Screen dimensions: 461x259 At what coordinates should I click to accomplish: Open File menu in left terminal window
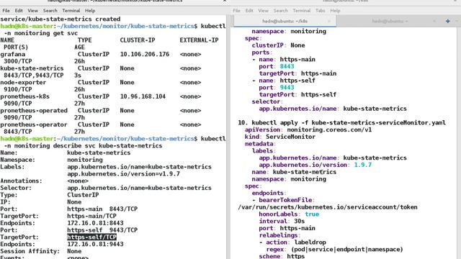click(6, 11)
